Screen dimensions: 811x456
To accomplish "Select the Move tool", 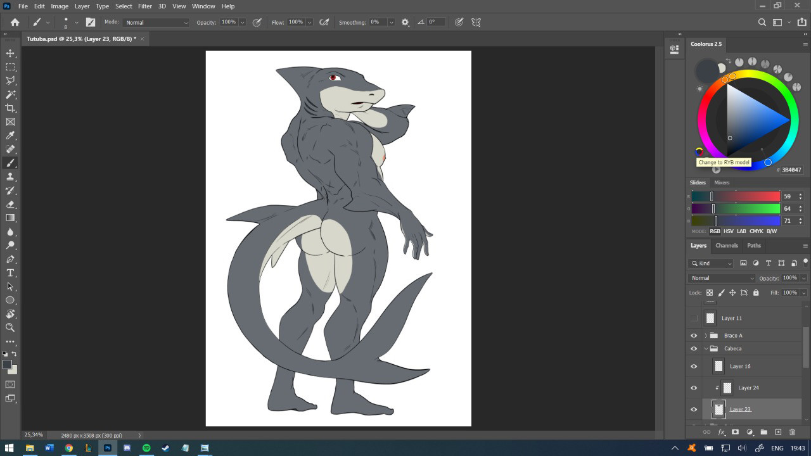I will point(10,53).
